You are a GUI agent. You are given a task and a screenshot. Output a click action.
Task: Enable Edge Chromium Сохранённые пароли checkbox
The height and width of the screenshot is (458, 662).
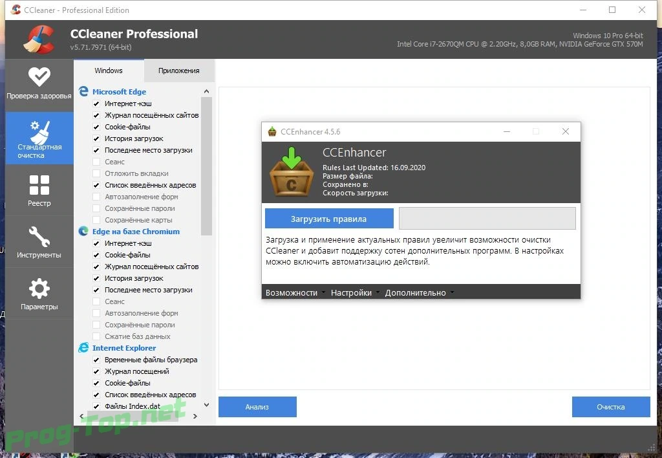pos(96,325)
